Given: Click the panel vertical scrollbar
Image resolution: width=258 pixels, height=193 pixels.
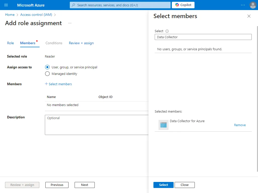Looking at the screenshot, I should click(257, 99).
